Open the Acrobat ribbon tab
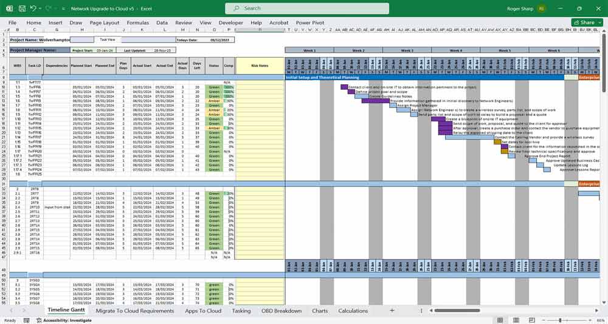 click(279, 23)
